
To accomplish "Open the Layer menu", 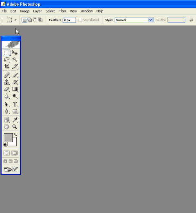I will (37, 11).
